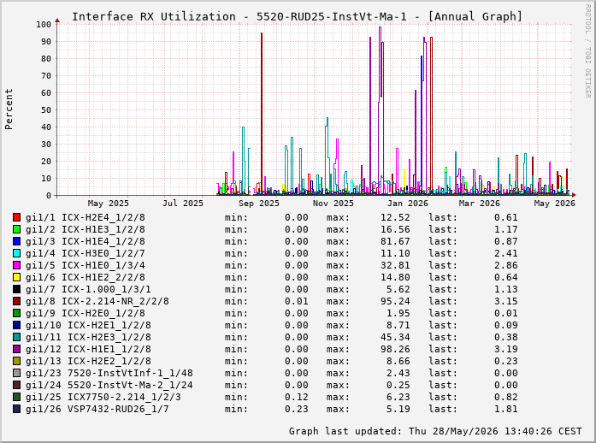The width and height of the screenshot is (596, 443).
Task: Click the 100 y-axis tick label
Action: point(44,24)
